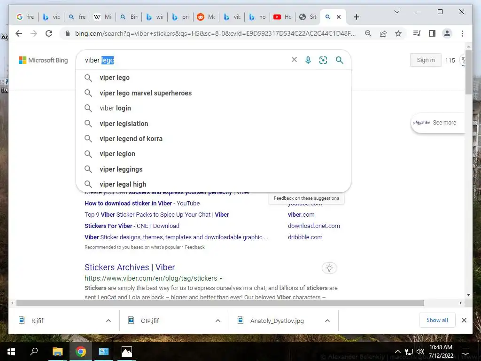Select suggestion 'viper lego marvel superheroes'
481x361 pixels.
(x=213, y=93)
